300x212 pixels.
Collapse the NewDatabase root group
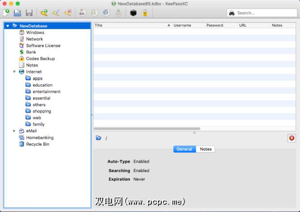[8, 26]
